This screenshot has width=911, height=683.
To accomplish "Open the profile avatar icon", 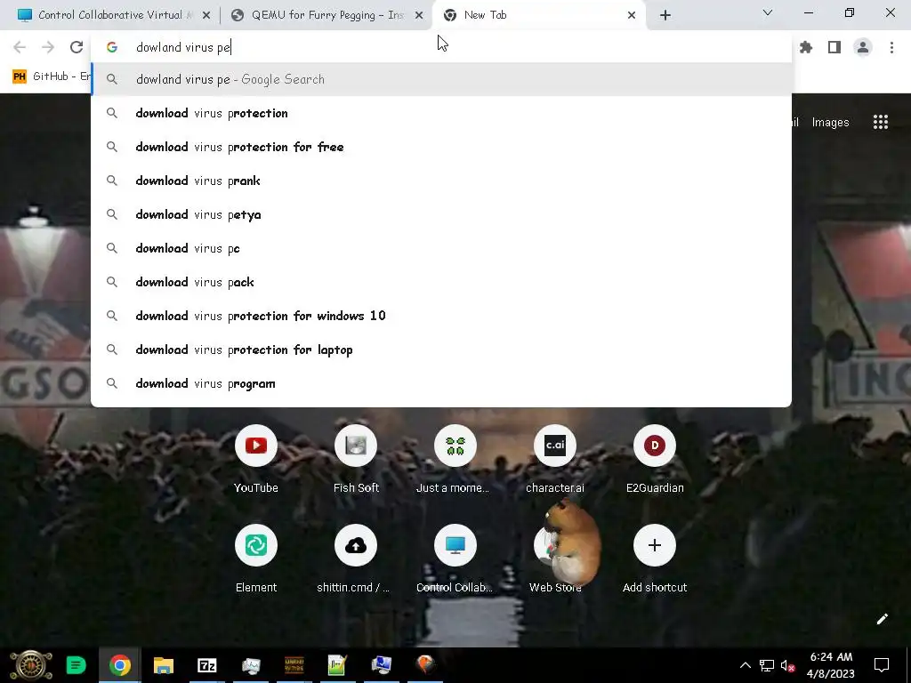I will [863, 47].
